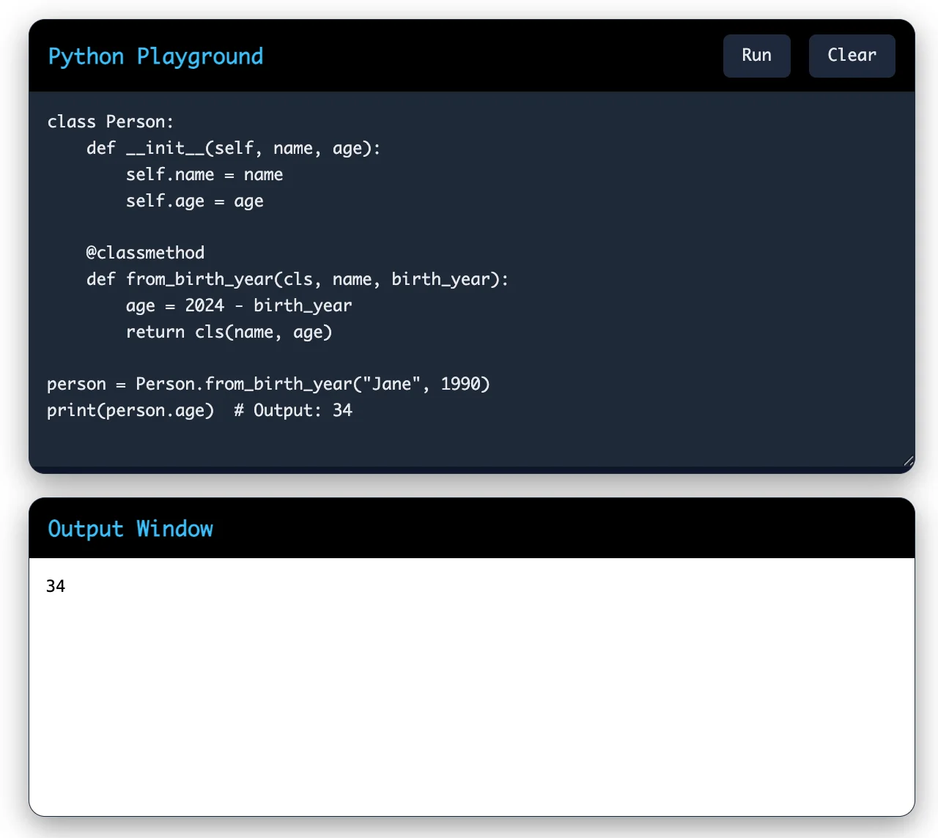The height and width of the screenshot is (838, 938).
Task: Click the 'age = 2024 - birth_year' line
Action: click(239, 305)
